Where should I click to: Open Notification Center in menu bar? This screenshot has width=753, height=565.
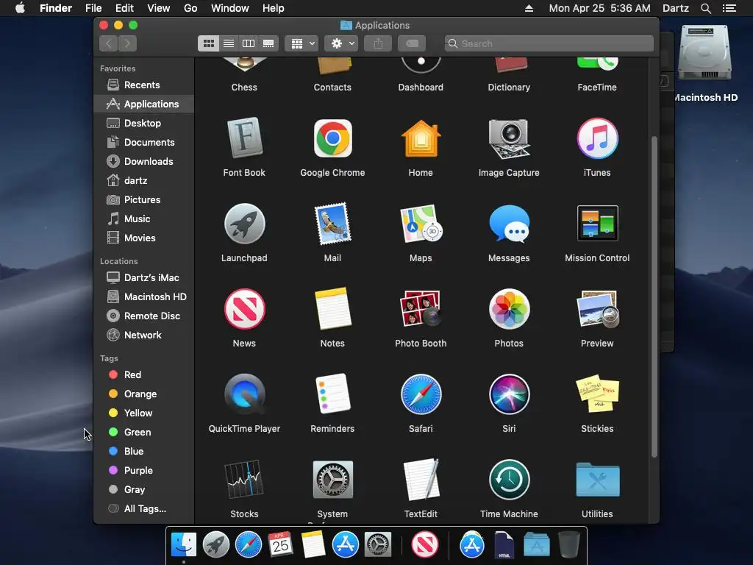pos(729,8)
